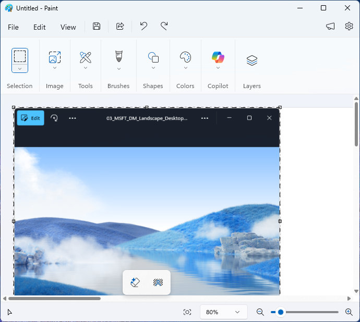The height and width of the screenshot is (322, 360).
Task: Click the Share icon
Action: (120, 26)
